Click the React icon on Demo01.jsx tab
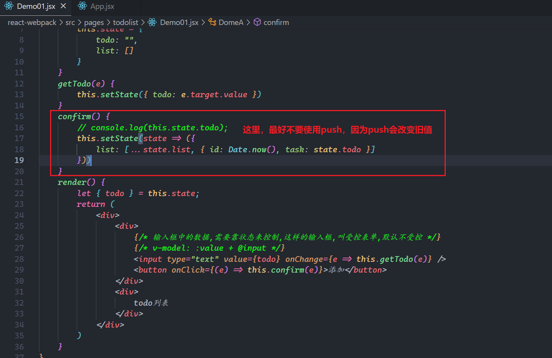Screen dimensions: 552x358 (x=9, y=6)
